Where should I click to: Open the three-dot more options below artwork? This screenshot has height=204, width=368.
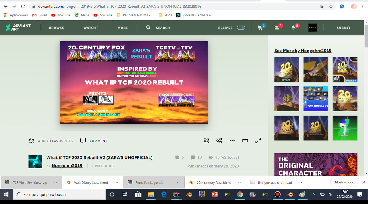pos(232,141)
